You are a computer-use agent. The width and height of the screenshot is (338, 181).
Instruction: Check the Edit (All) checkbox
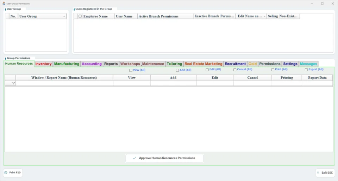(207, 70)
